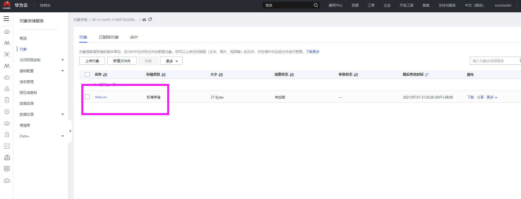Tick the data.csv row checkbox
Screen dimensions: 521x199
tap(87, 97)
